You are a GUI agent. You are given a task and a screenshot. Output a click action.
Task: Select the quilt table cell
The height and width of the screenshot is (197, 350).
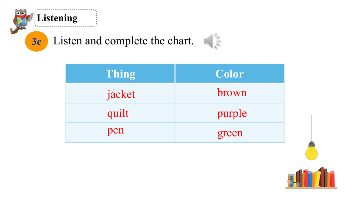click(120, 113)
